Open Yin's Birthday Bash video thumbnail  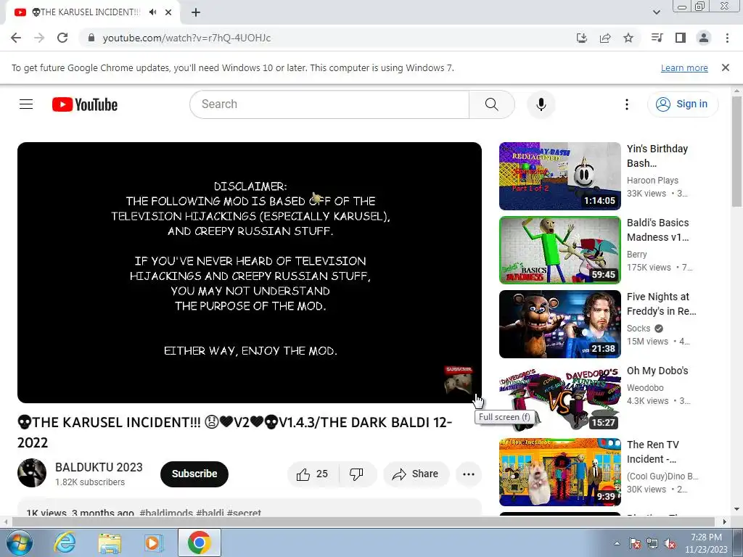(559, 176)
